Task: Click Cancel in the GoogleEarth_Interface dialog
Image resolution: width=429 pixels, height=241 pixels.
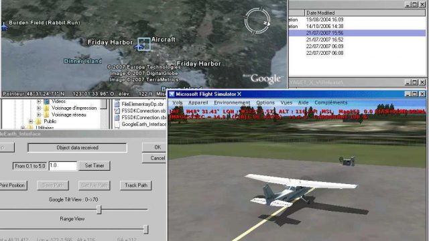Action: point(154,158)
